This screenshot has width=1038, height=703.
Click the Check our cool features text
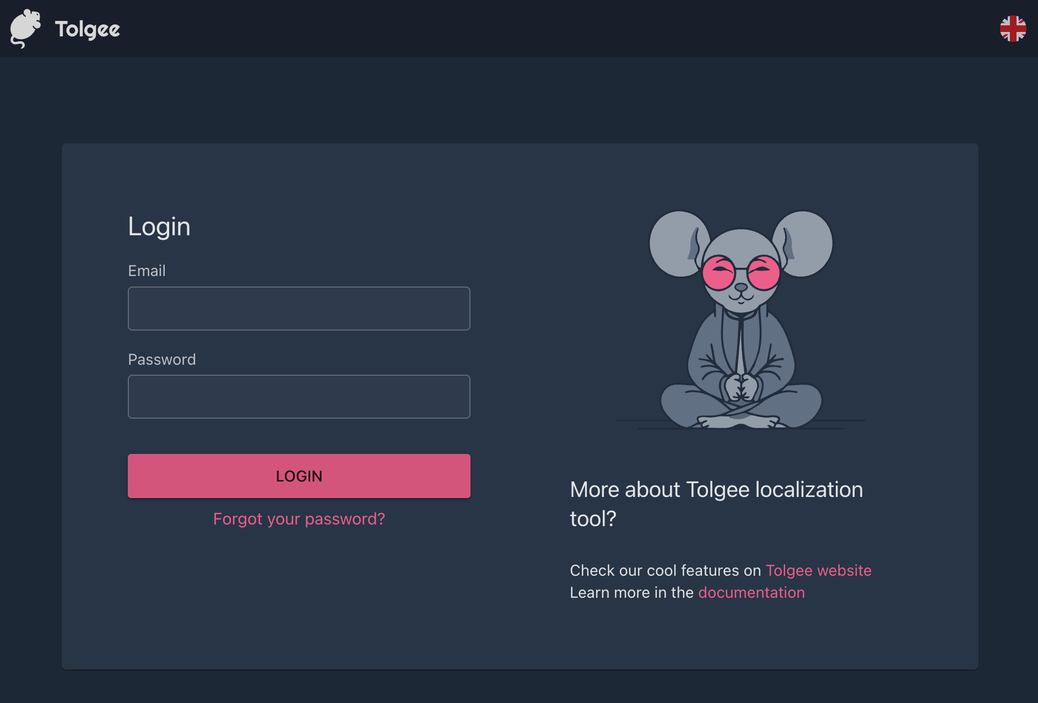pos(666,570)
